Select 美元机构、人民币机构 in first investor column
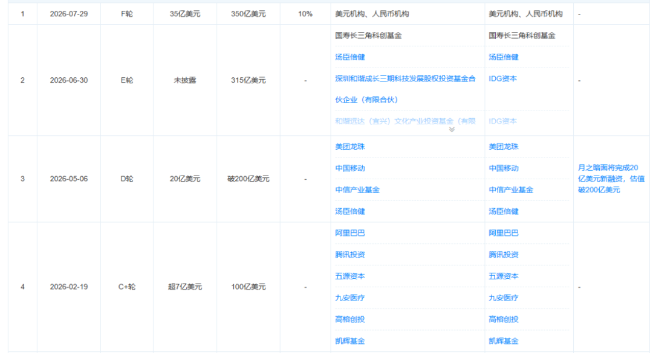The image size is (653, 353). tap(372, 14)
